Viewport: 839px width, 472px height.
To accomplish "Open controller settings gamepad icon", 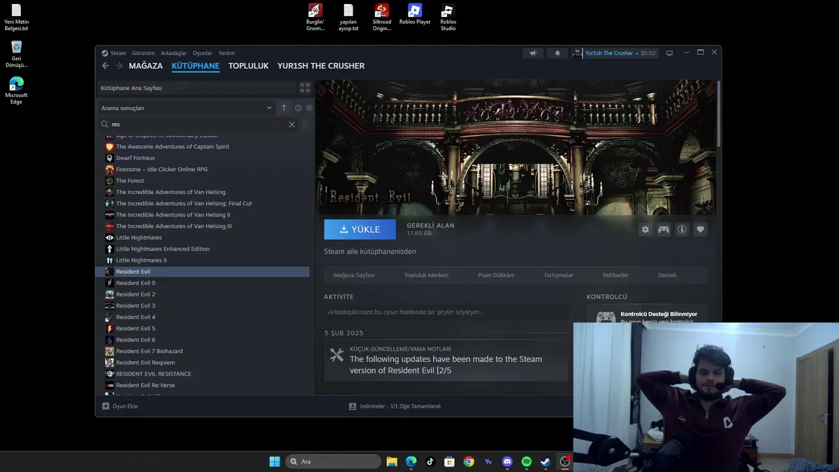I will click(x=664, y=229).
